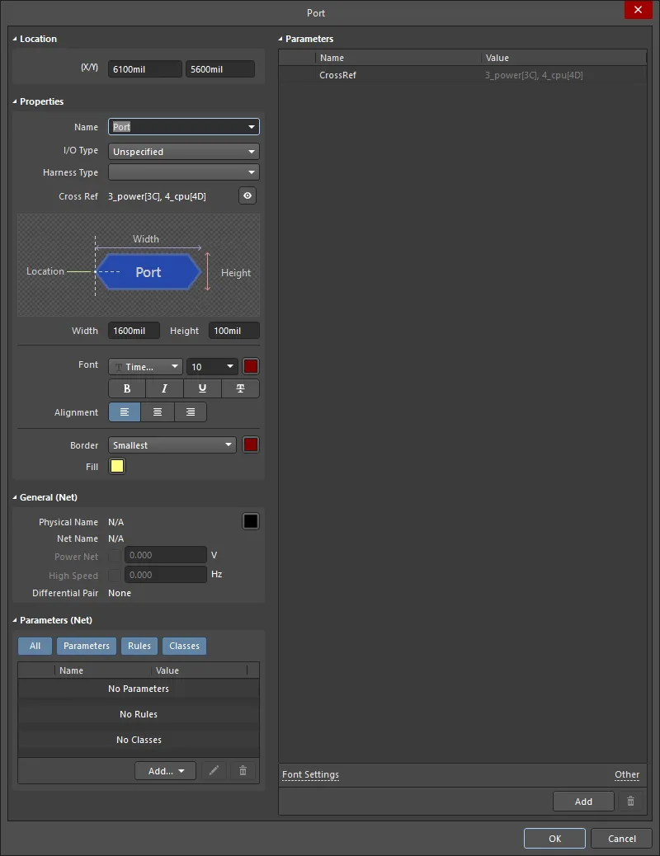
Task: Click the Value column header in Parameters
Action: click(563, 58)
